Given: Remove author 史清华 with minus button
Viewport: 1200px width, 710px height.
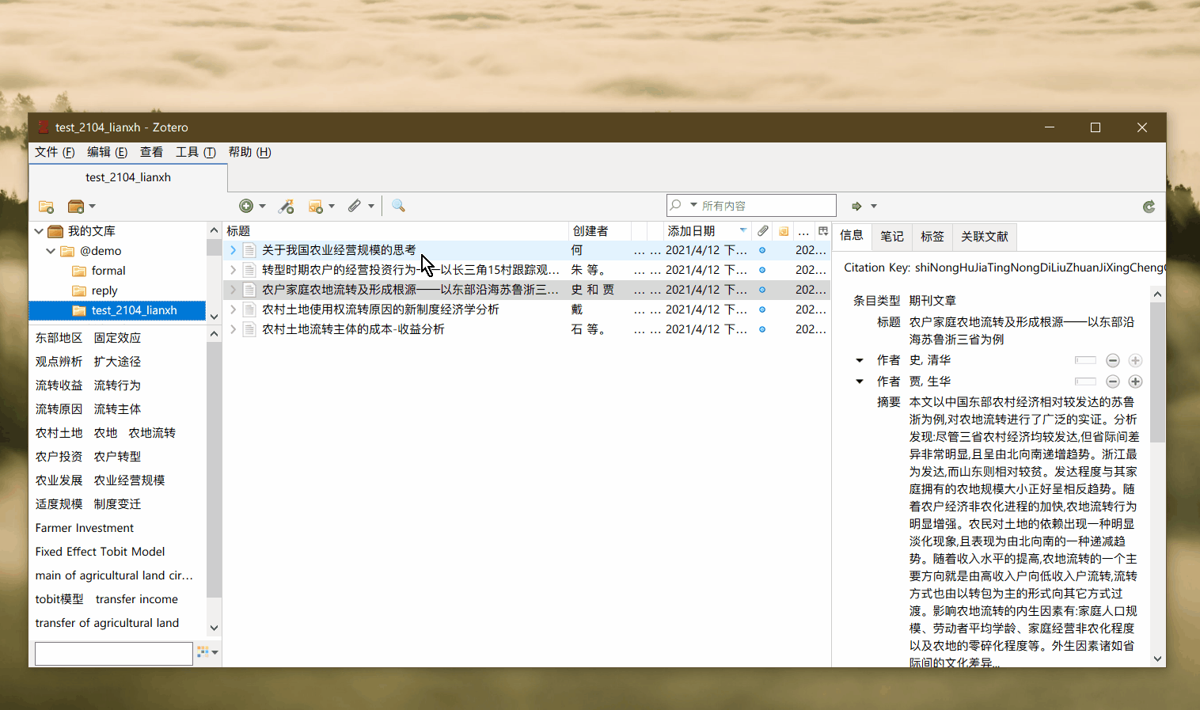Looking at the screenshot, I should click(1112, 361).
